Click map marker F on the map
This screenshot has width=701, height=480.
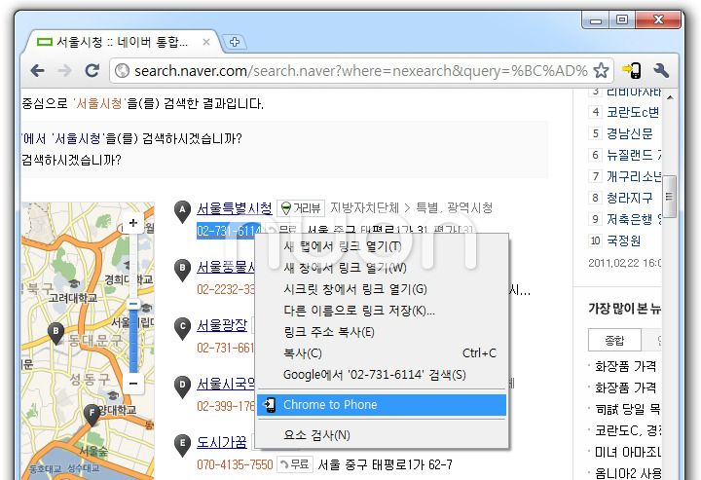tap(92, 415)
